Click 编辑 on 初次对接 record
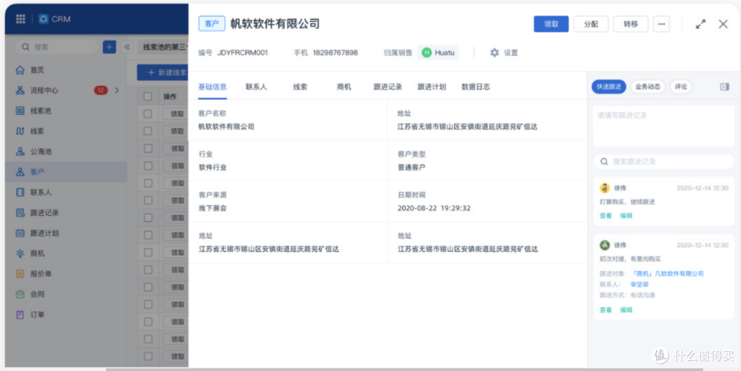 (626, 309)
